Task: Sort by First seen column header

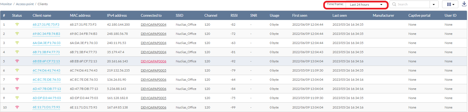Action: [300, 15]
